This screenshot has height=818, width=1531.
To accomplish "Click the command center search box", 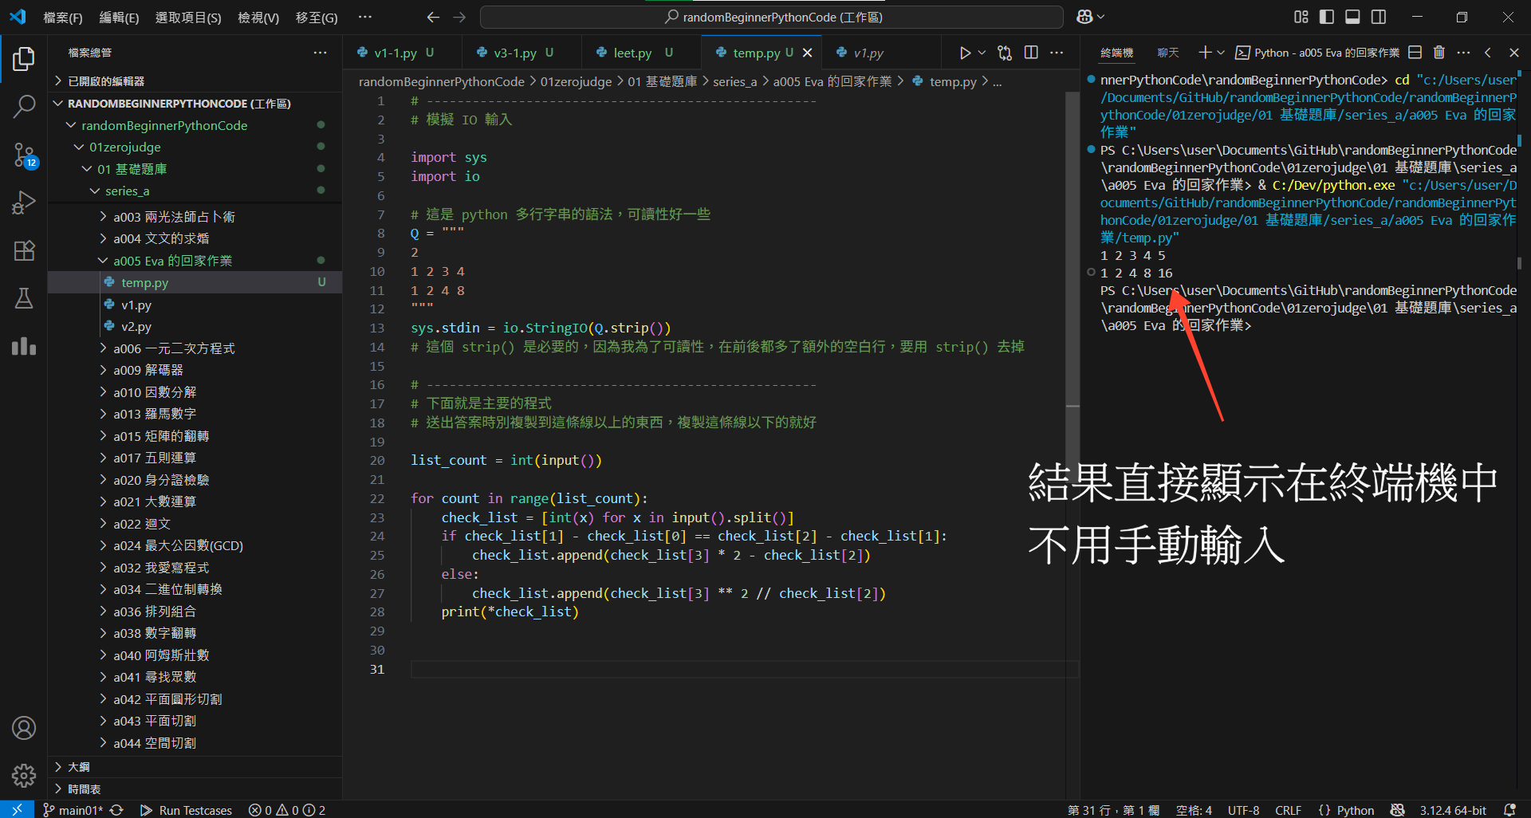I will point(772,17).
